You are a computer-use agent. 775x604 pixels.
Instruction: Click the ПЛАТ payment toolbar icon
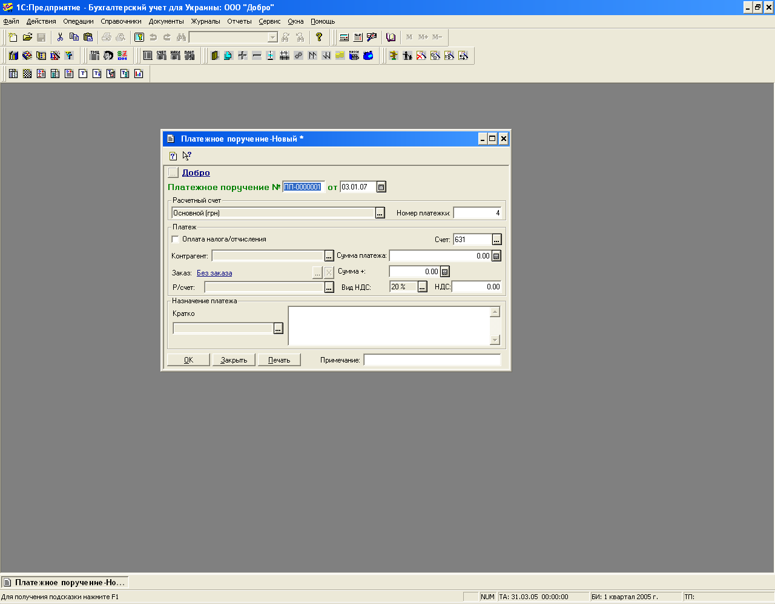190,56
